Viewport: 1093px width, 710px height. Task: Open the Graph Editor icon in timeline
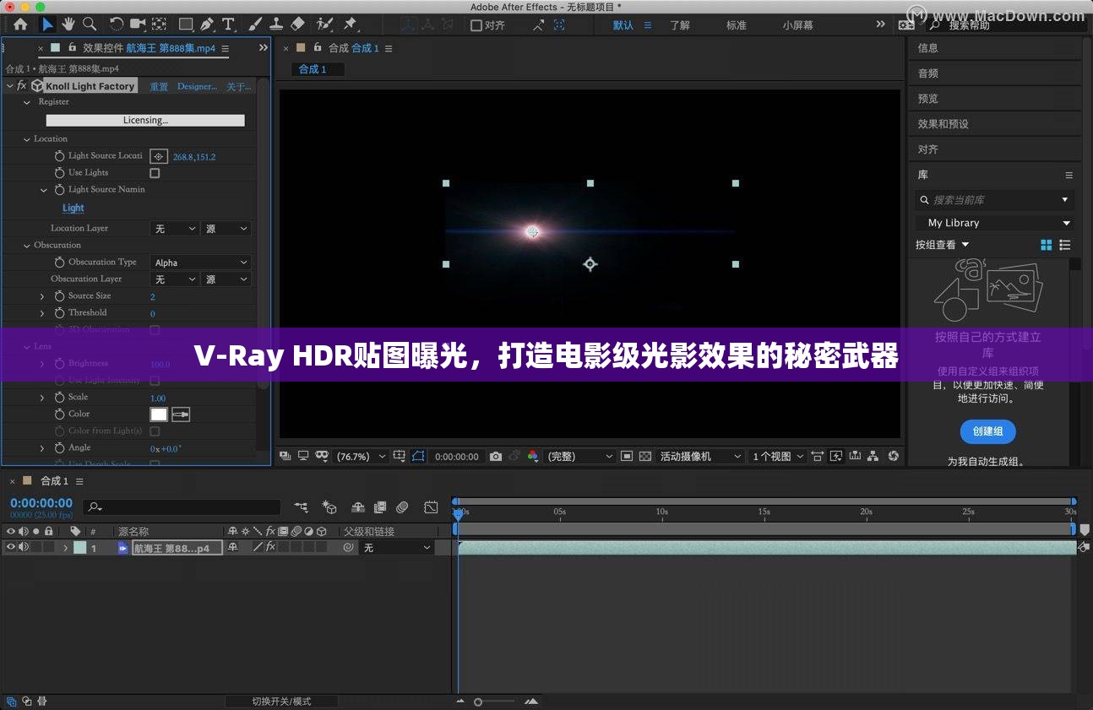(431, 507)
